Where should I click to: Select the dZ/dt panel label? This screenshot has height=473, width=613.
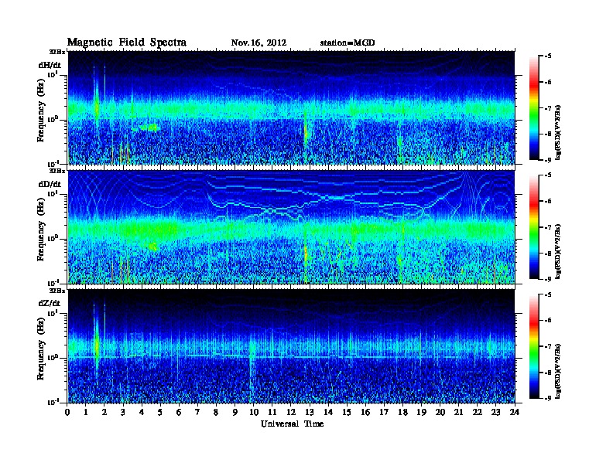click(x=50, y=303)
